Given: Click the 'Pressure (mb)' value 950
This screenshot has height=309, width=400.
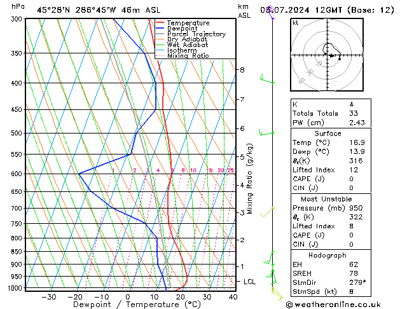Looking at the screenshot, I should (x=356, y=208).
